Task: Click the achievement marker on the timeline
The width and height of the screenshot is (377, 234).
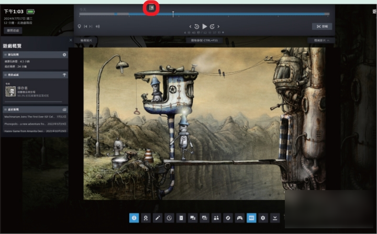Action: [151, 8]
